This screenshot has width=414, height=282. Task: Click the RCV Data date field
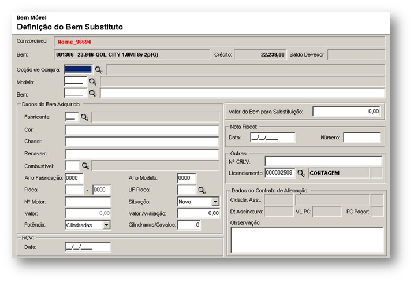[x=88, y=247]
